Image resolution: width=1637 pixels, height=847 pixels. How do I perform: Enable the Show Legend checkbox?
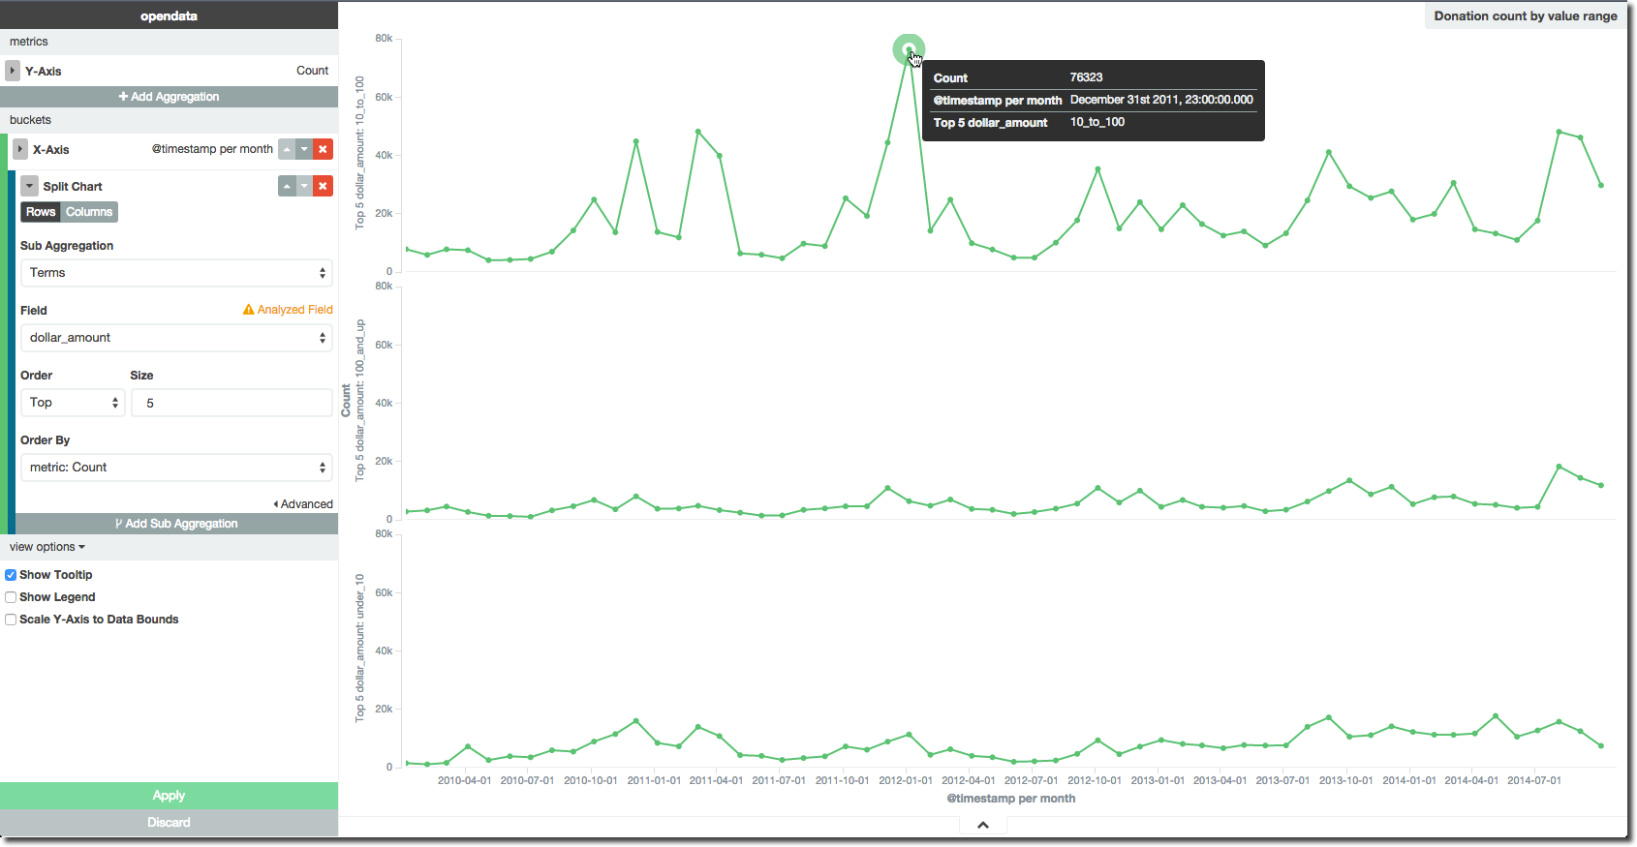pyautogui.click(x=11, y=597)
